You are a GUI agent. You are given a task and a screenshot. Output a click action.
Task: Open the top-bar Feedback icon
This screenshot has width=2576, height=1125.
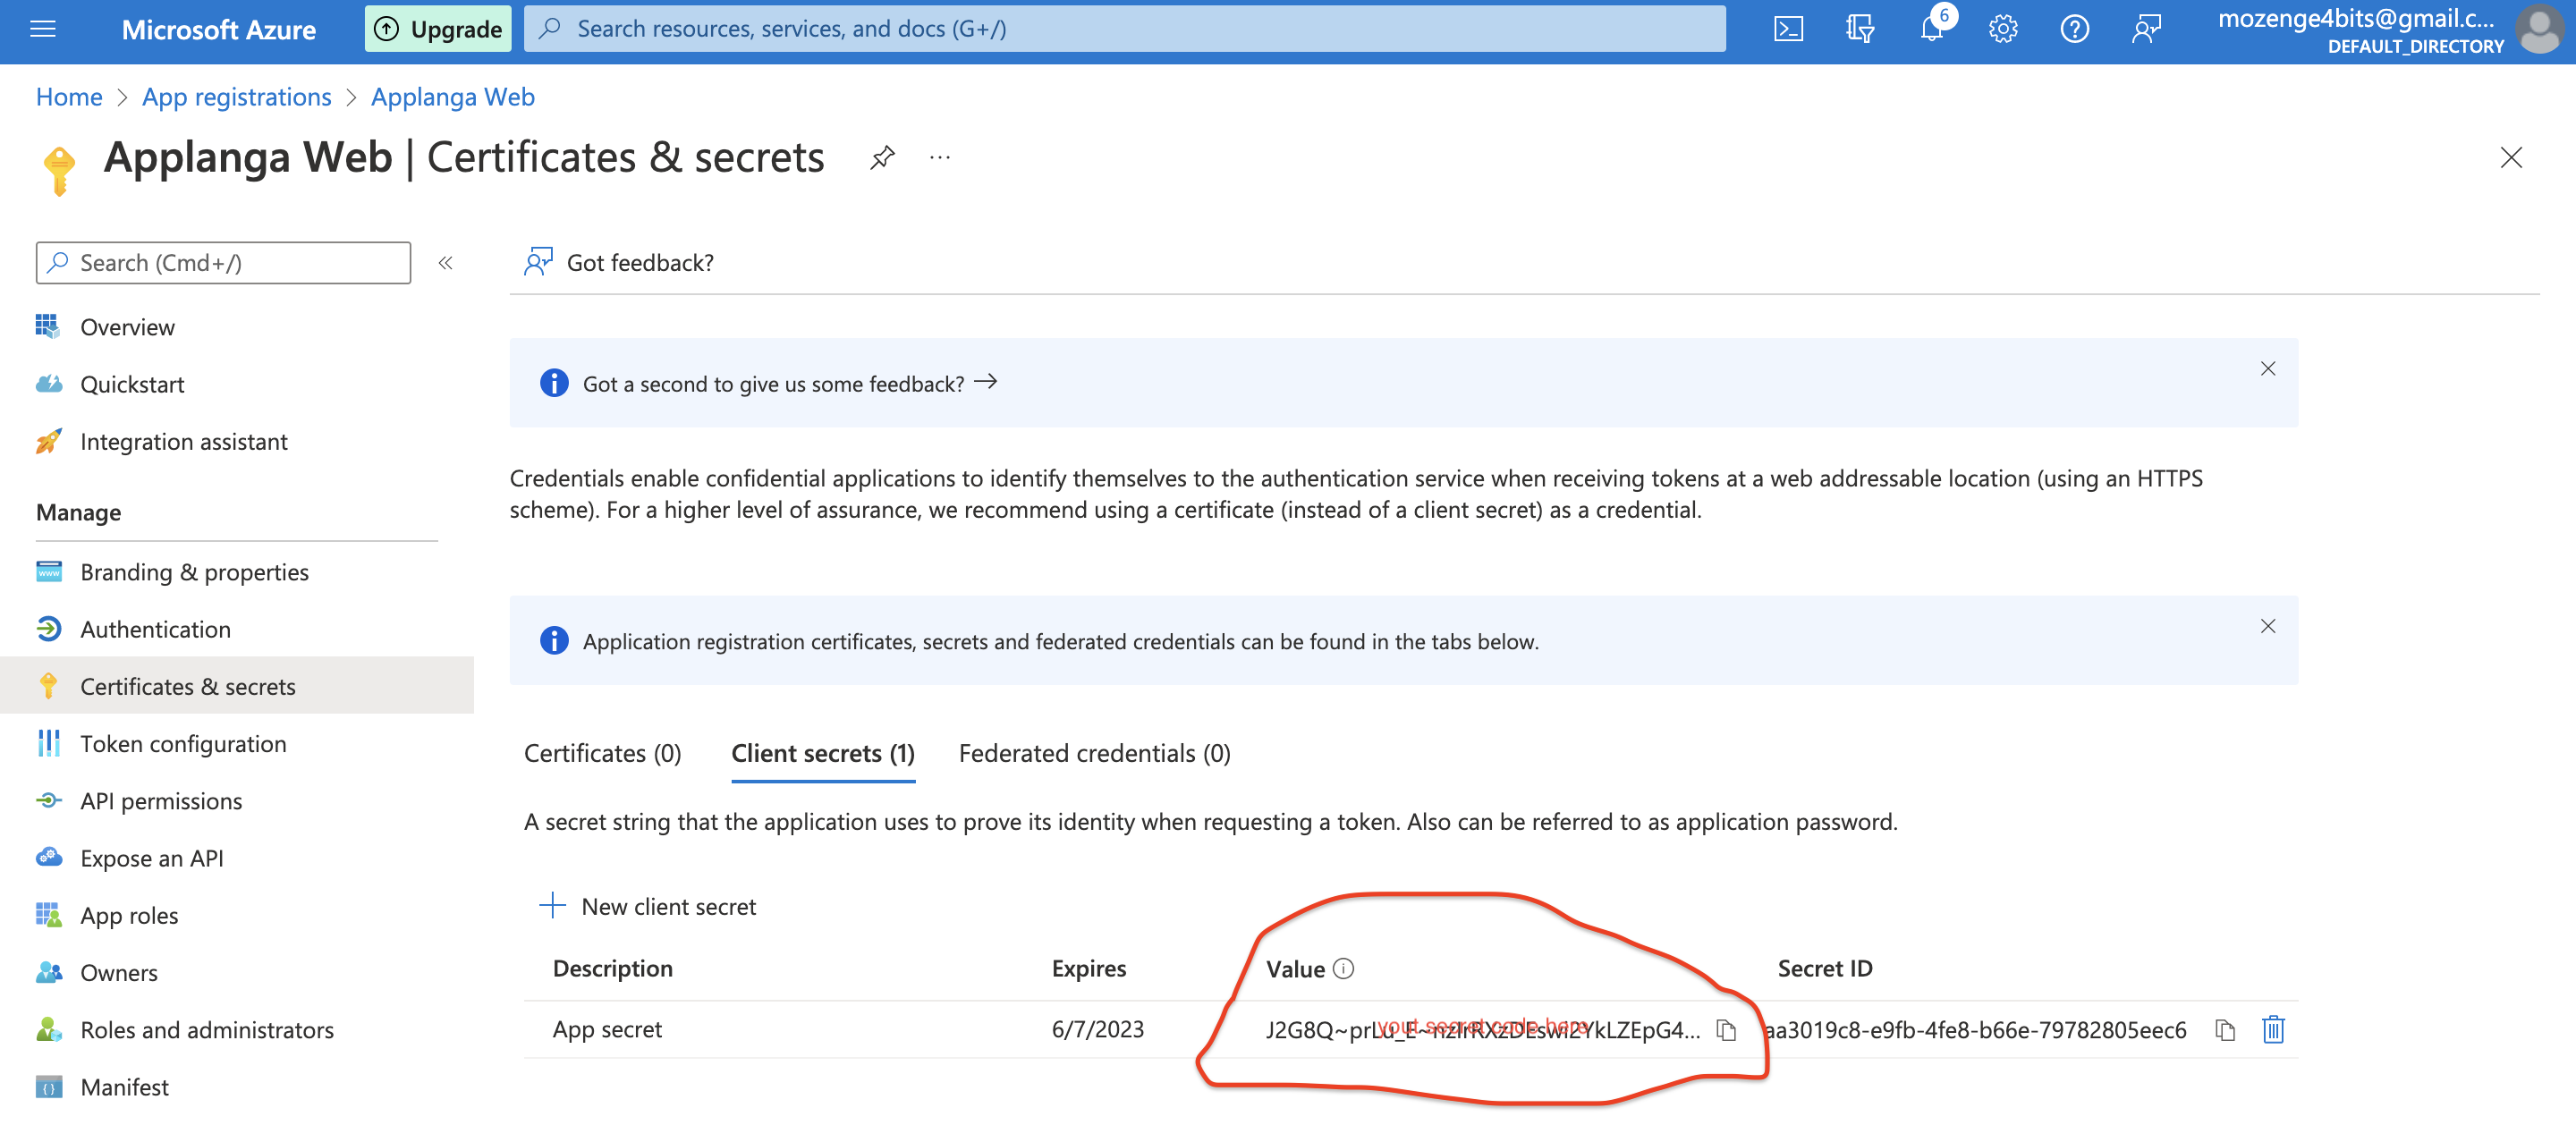2146,29
